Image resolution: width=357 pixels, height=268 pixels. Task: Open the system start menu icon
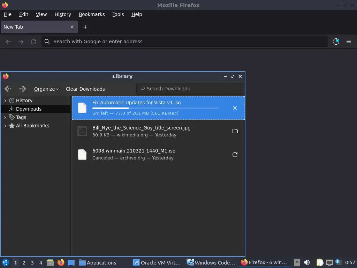[6, 262]
